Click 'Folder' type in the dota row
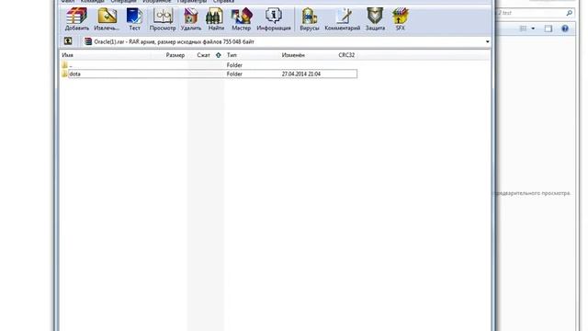 pyautogui.click(x=234, y=74)
